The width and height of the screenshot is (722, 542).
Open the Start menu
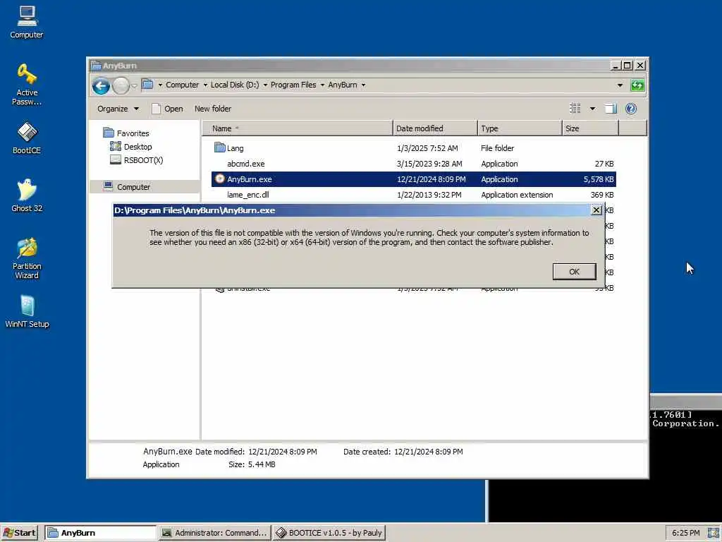click(19, 533)
